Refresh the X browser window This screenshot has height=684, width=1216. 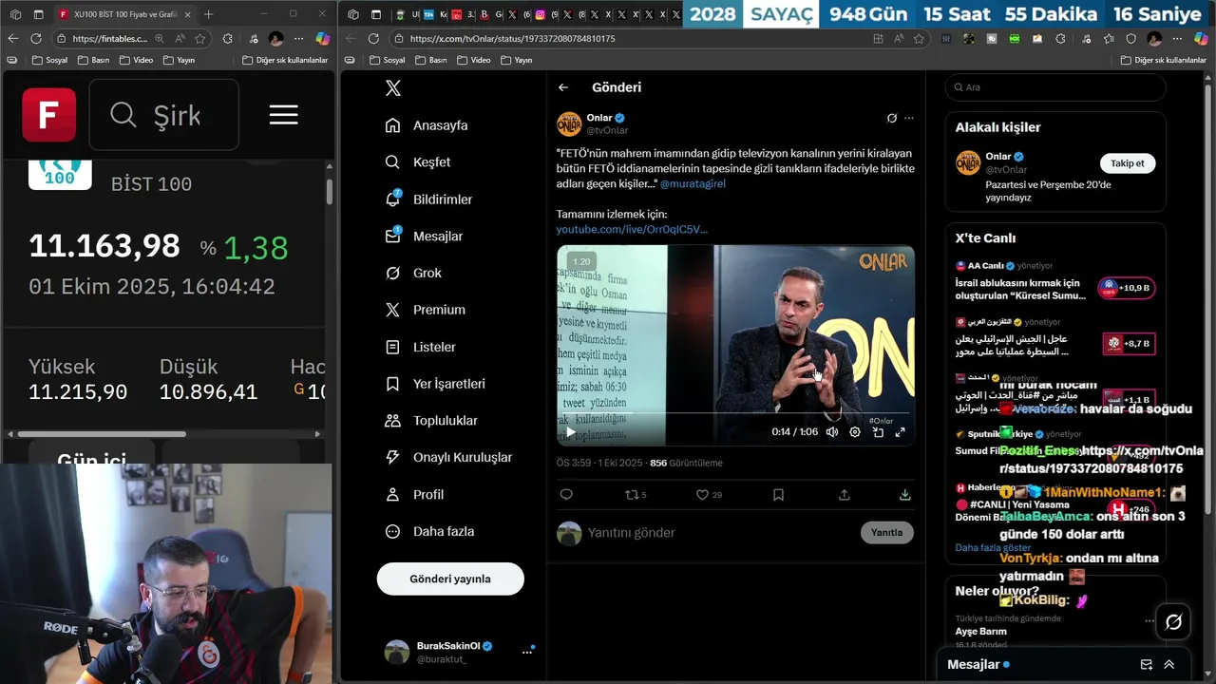click(373, 39)
